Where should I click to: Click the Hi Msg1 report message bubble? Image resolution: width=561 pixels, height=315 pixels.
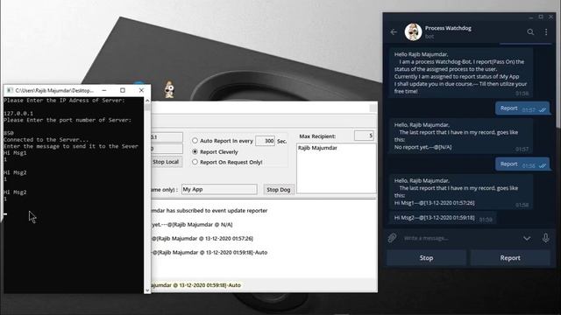click(x=461, y=192)
